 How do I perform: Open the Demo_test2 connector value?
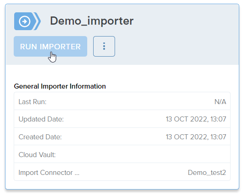coord(207,173)
